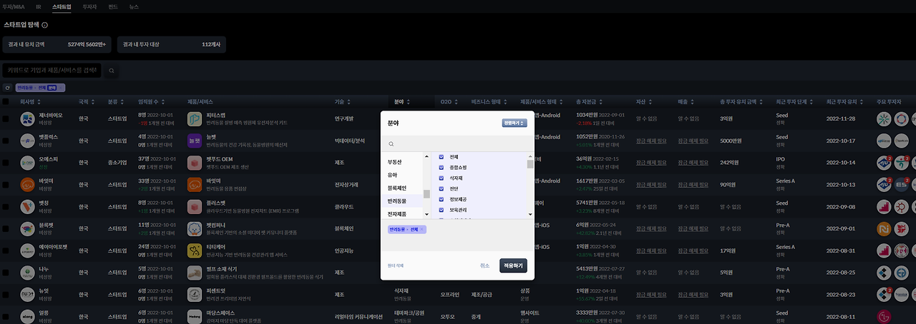Remove the 반려동물 전체 chip in dialog

(x=422, y=229)
